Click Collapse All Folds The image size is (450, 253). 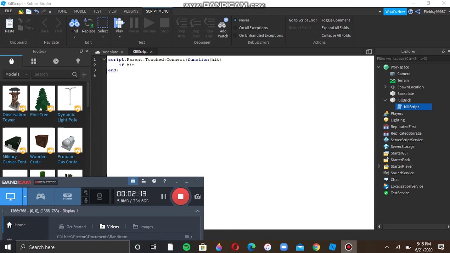[x=336, y=35]
